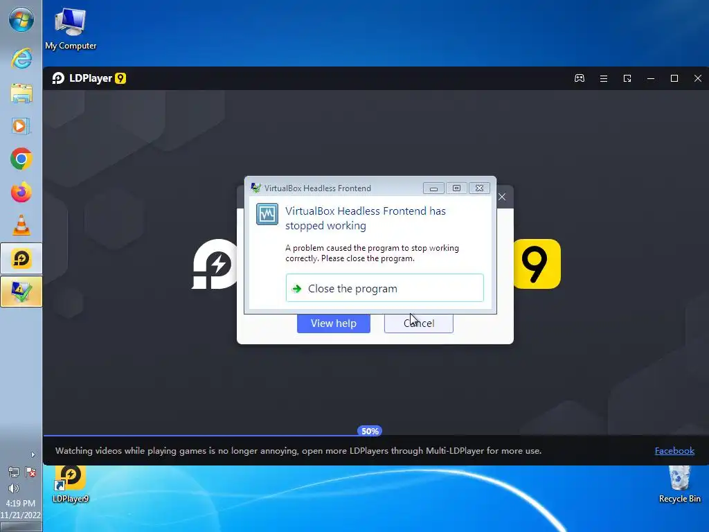This screenshot has height=532, width=709.
Task: Click Close the program
Action: (x=385, y=288)
